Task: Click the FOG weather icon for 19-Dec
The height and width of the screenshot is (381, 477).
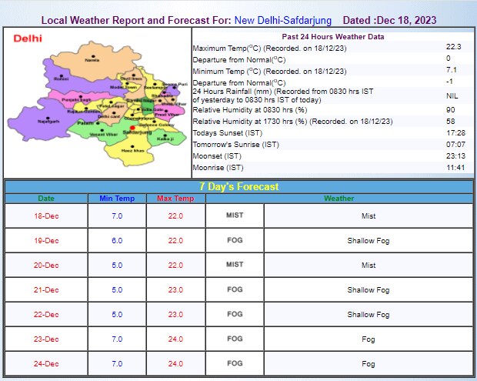Action: [235, 240]
